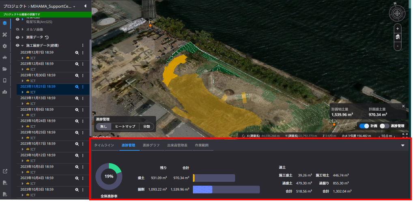Open the map icon in left sidebar
413x204 pixels.
point(5,92)
